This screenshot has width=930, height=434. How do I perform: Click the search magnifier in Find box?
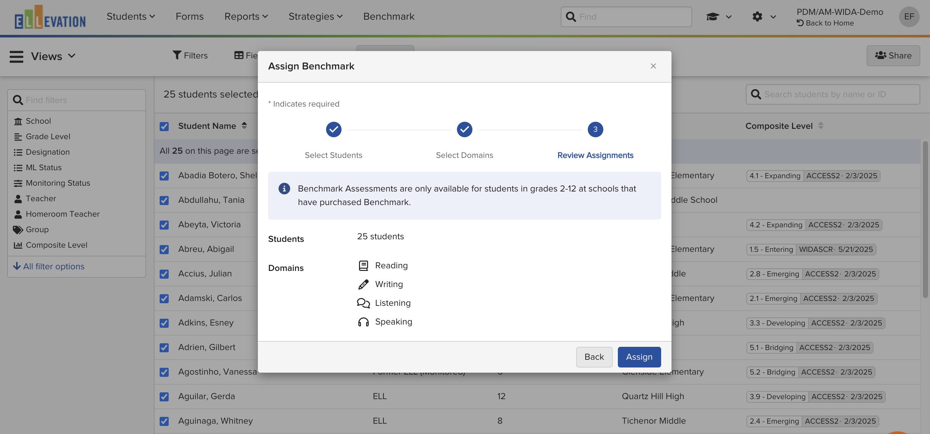point(570,16)
